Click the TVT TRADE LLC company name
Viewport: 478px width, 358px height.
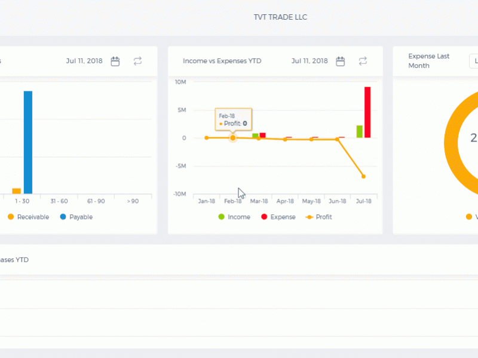[x=280, y=17]
